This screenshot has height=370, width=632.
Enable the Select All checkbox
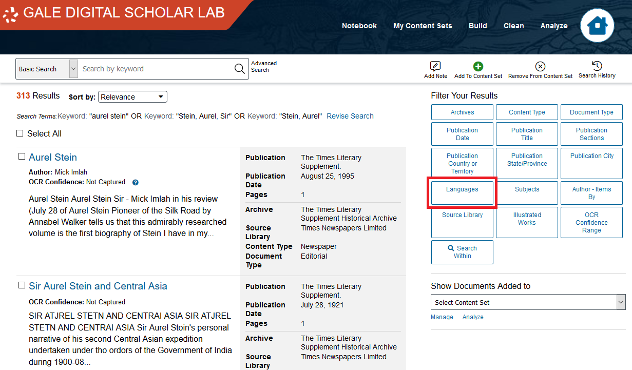[20, 133]
